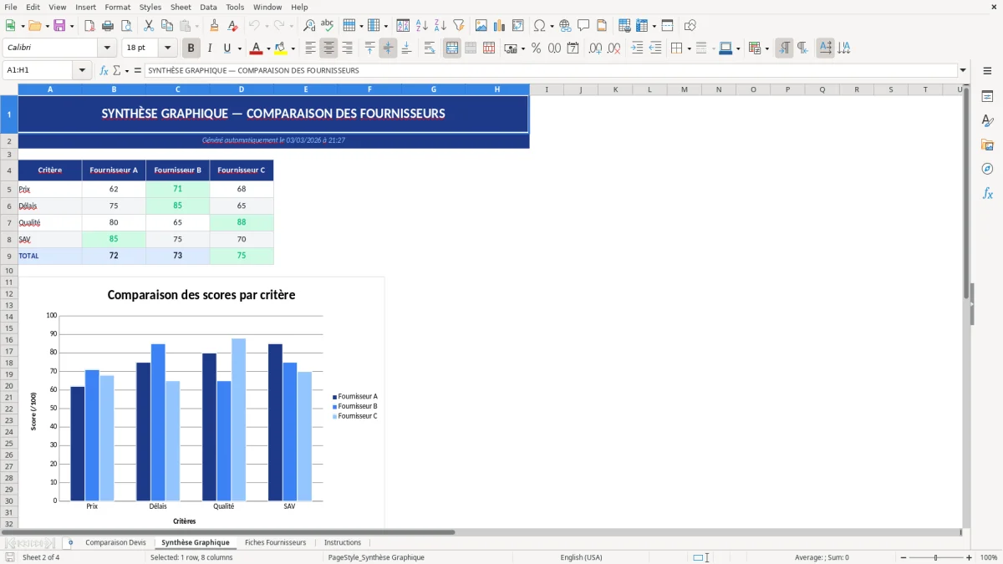The image size is (1003, 564).
Task: Open the AutoFilter tool
Action: (x=457, y=24)
